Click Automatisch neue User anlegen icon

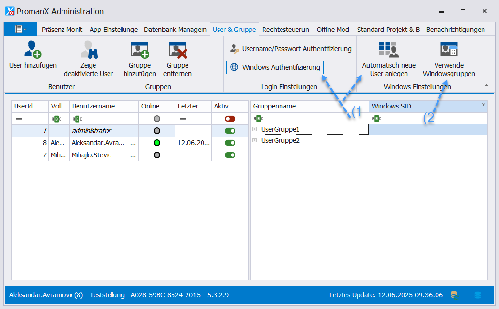pos(389,49)
